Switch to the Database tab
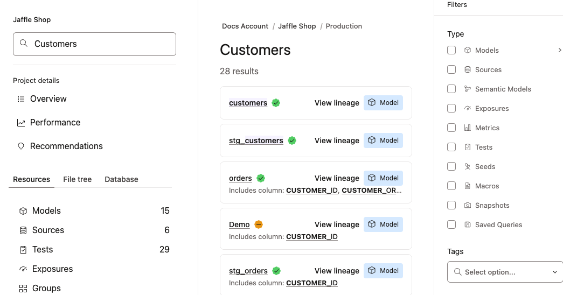Viewport: 563px width, 295px height. pyautogui.click(x=121, y=179)
